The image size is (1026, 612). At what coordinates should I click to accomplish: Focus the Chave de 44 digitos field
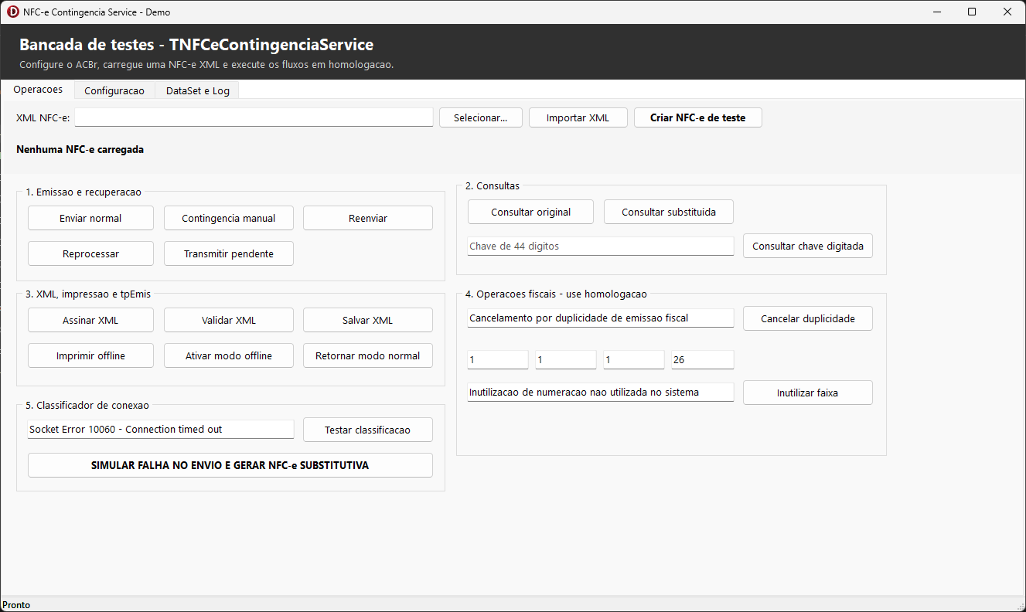(x=601, y=246)
